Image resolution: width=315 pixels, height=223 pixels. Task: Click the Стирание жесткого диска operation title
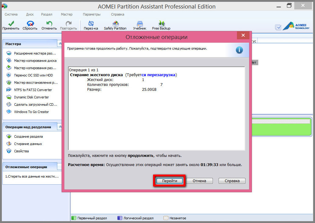click(96, 75)
